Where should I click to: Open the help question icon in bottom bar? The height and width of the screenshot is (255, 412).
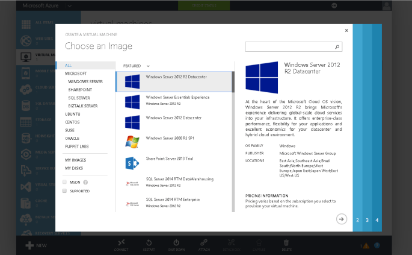377,245
